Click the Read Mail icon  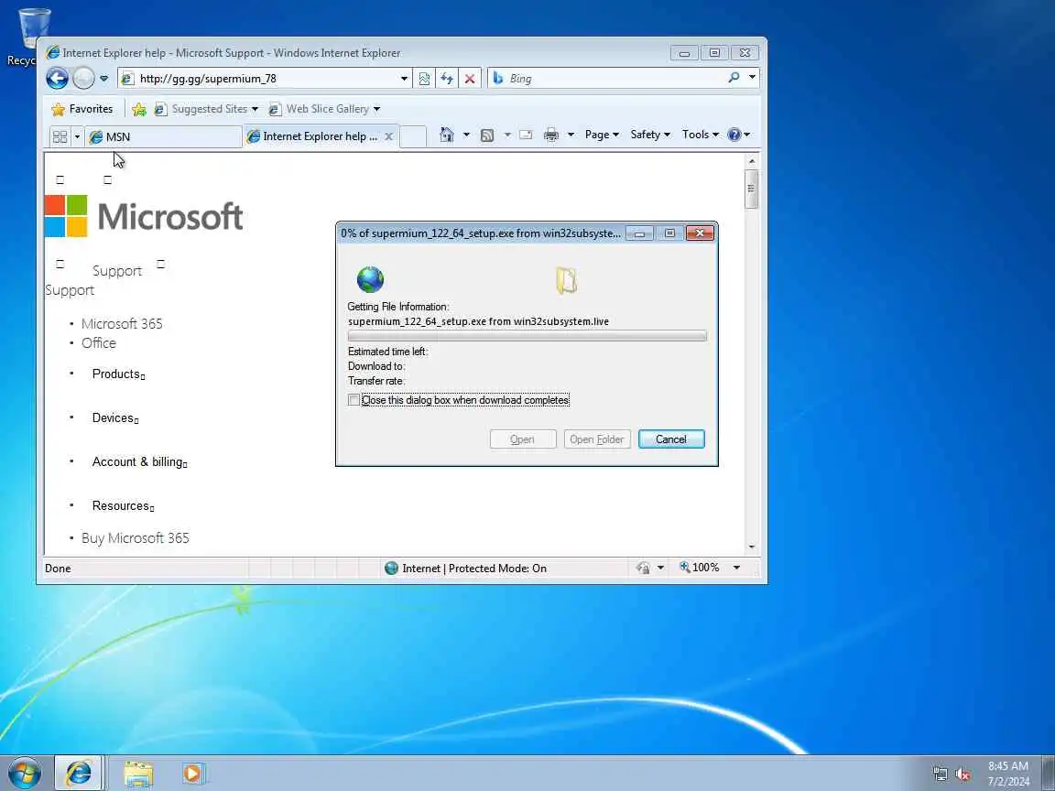click(527, 135)
